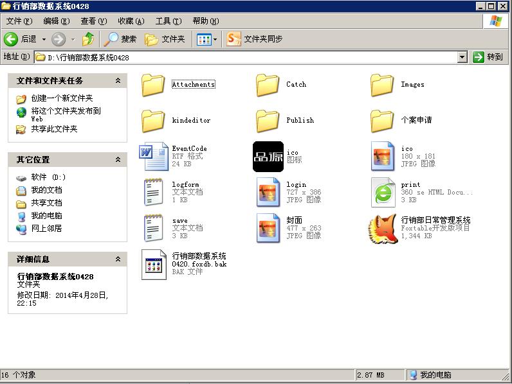Select the logform text document icon
Image resolution: width=512 pixels, height=384 pixels.
tap(153, 193)
